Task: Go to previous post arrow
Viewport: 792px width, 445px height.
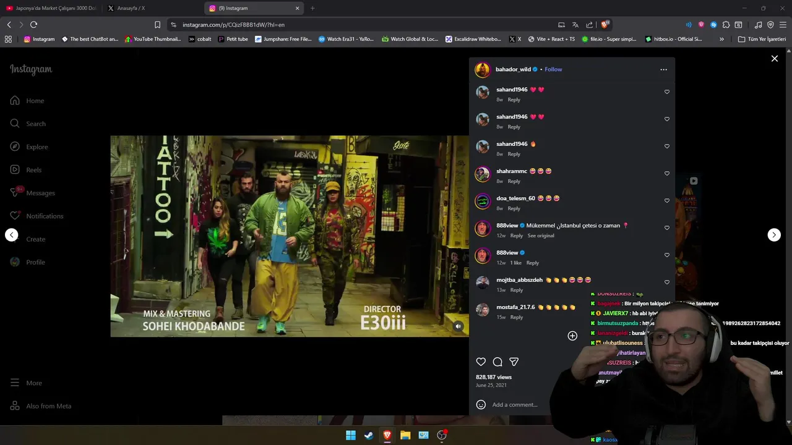Action: pyautogui.click(x=12, y=235)
